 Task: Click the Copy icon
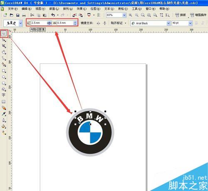point(39,15)
